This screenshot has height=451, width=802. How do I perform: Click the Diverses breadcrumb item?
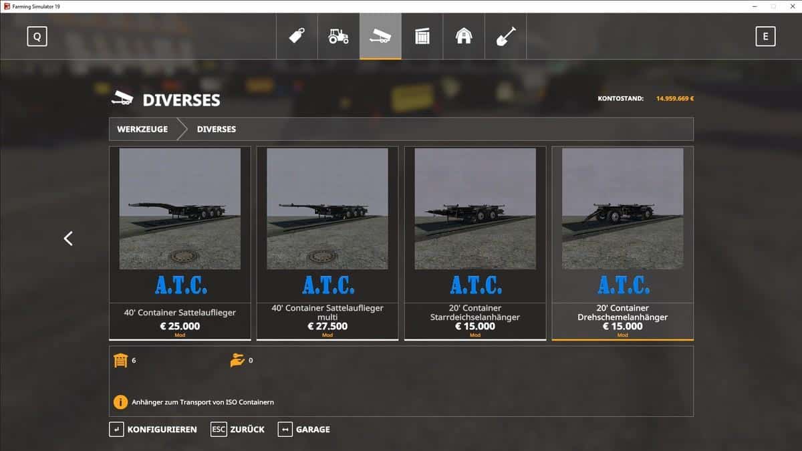point(216,129)
